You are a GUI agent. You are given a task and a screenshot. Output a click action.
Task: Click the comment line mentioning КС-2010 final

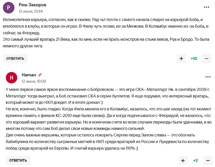[108, 116]
